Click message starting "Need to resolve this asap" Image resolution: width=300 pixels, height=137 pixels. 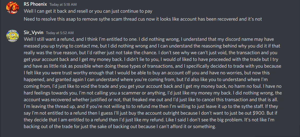pyautogui.click(x=143, y=19)
